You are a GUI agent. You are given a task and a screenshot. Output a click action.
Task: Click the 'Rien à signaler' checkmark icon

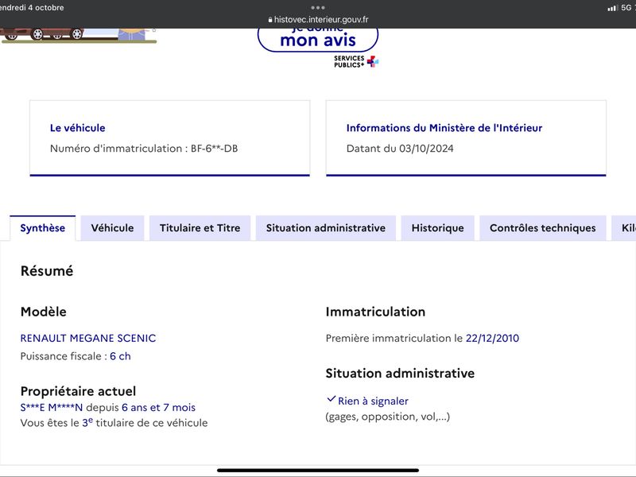pyautogui.click(x=331, y=399)
